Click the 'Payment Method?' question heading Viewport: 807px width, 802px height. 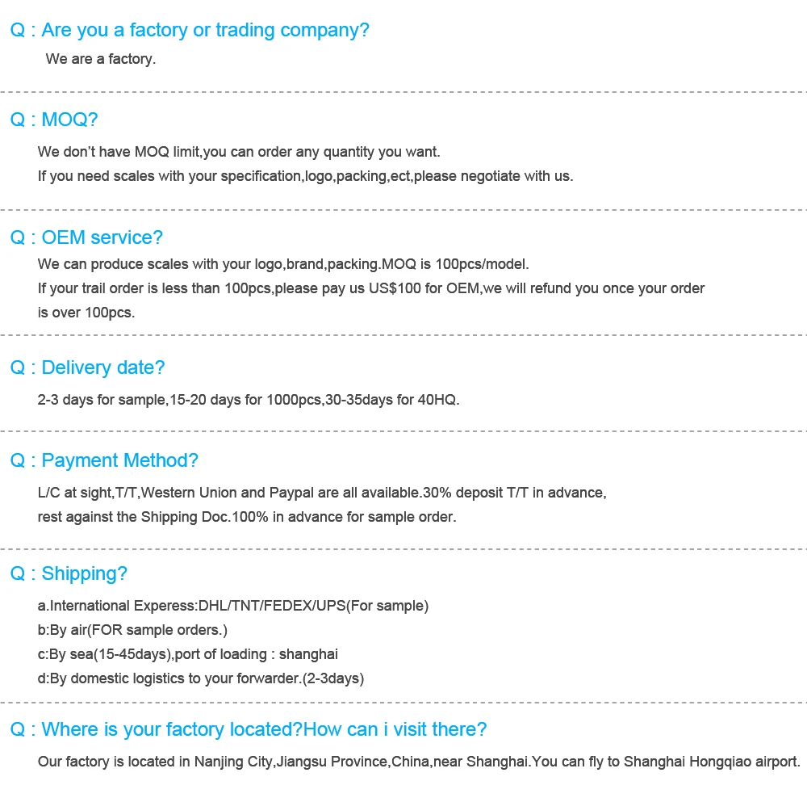pyautogui.click(x=104, y=460)
